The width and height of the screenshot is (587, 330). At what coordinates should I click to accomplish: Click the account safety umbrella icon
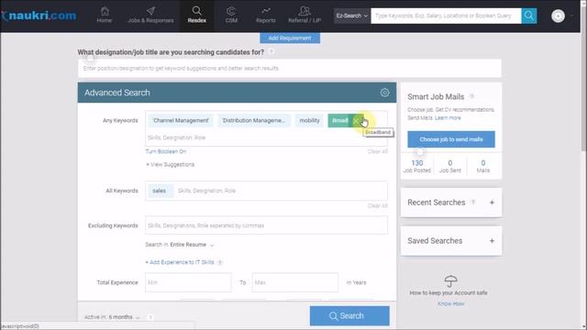(x=450, y=281)
